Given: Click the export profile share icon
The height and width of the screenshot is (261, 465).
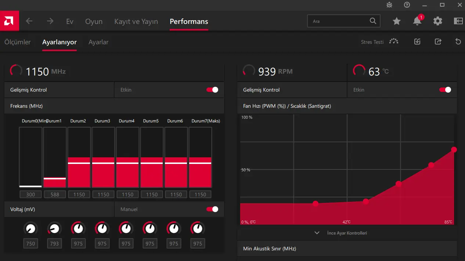Looking at the screenshot, I should (x=438, y=42).
